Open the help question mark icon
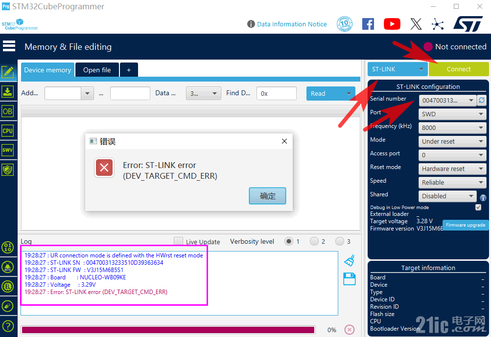 [8, 326]
